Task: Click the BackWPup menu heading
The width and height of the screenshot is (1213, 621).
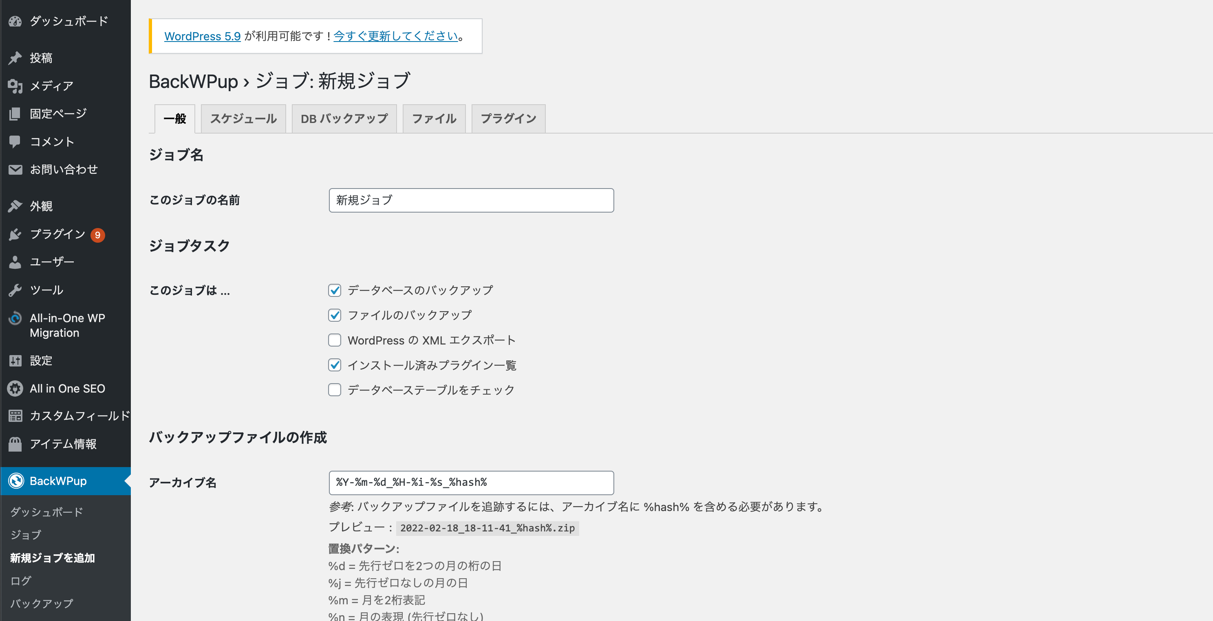Action: [x=66, y=481]
